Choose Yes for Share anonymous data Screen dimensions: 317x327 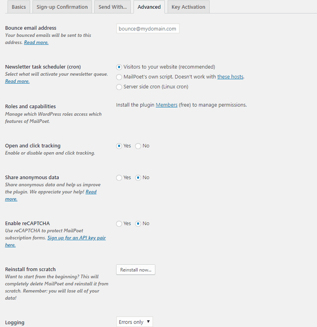click(x=119, y=178)
